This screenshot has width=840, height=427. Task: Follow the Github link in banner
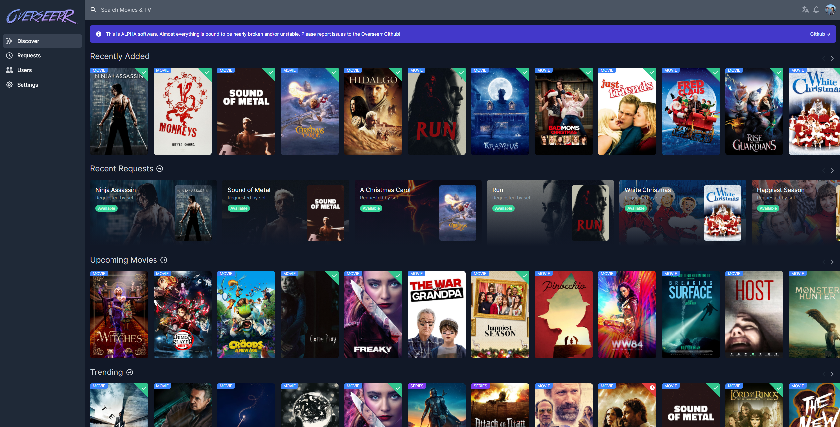(820, 34)
